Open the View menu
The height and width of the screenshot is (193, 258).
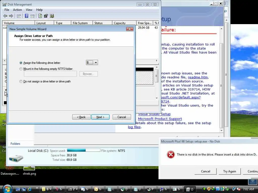coord(29,10)
